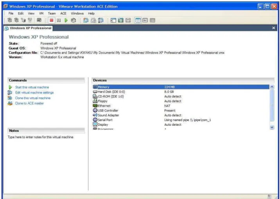This screenshot has height=199, width=280.
Task: Click the red Power Off toolbar button
Action: point(52,20)
